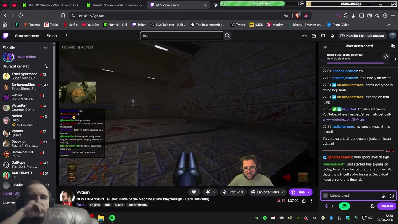Open the browser extensions puzzle icon
This screenshot has width=398, height=224.
pyautogui.click(x=346, y=16)
